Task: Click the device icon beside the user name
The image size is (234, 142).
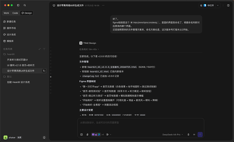Action: pos(44,137)
